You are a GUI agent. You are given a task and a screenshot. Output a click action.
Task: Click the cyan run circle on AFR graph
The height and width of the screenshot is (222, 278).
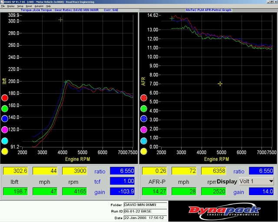(x=144, y=140)
